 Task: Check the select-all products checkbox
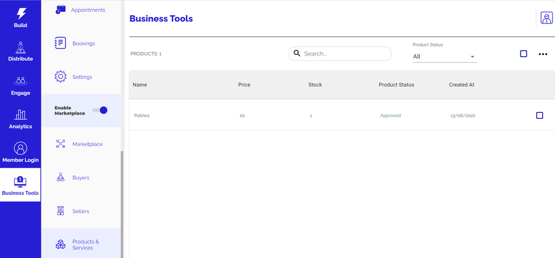(524, 54)
